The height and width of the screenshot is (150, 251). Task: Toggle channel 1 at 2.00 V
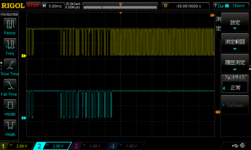click(17, 146)
